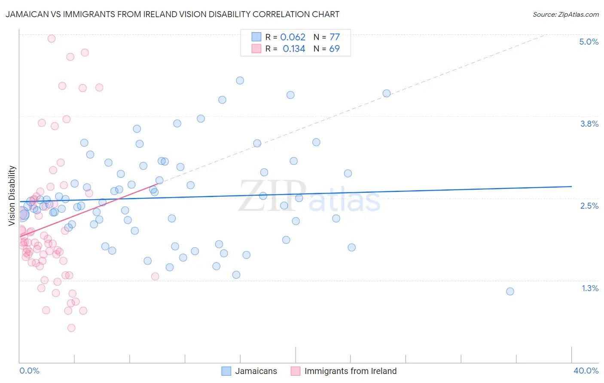Click the pink Immigrants from Ireland legend swatch
The image size is (604, 383).
pos(296,371)
